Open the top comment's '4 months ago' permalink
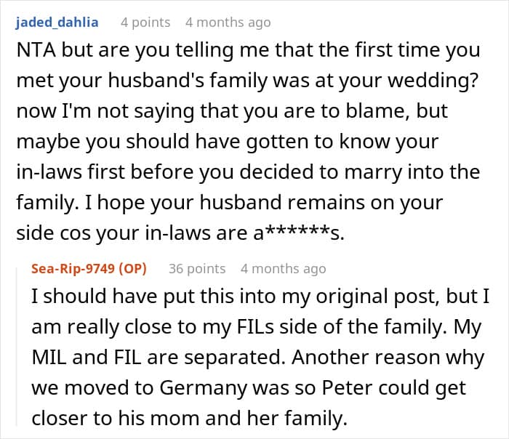Viewport: 509px width, 439px height. [228, 23]
